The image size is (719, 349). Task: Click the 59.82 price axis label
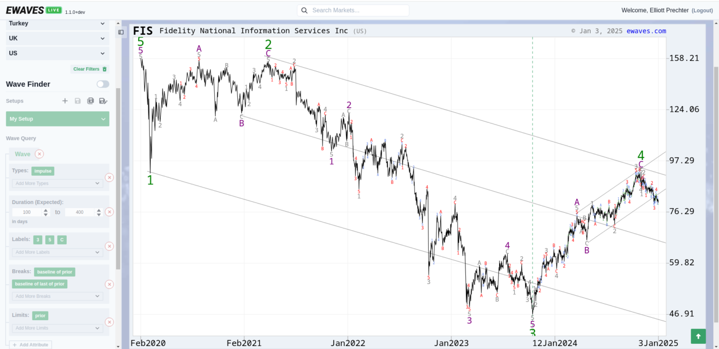coord(682,262)
